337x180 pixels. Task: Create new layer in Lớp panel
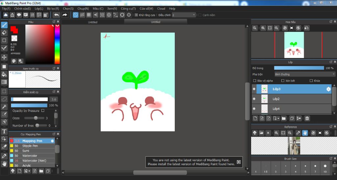255,118
